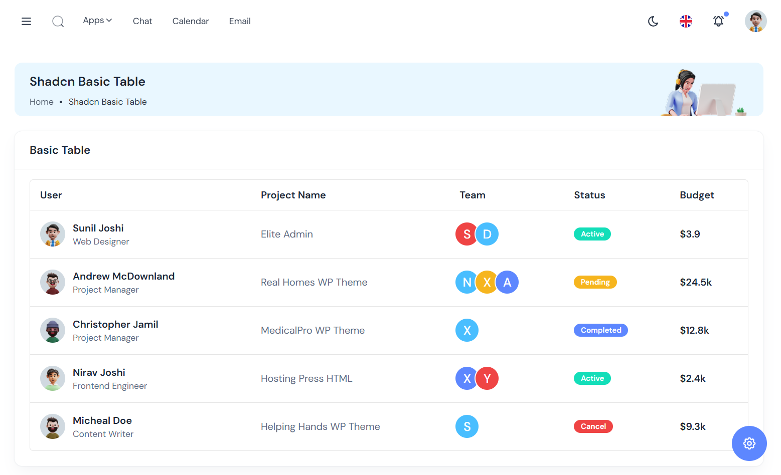Screen dimensions: 781x475
Task: Open notifications bell icon
Action: (718, 21)
